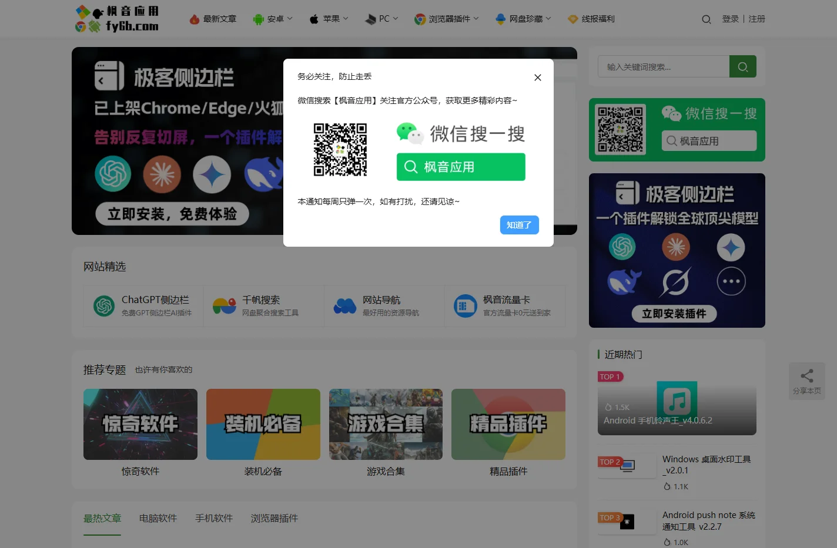Click the header search magnifier icon
837x548 pixels.
click(706, 19)
